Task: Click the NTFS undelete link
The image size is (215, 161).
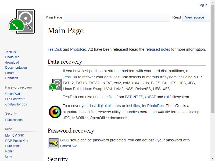Action: click(138, 97)
